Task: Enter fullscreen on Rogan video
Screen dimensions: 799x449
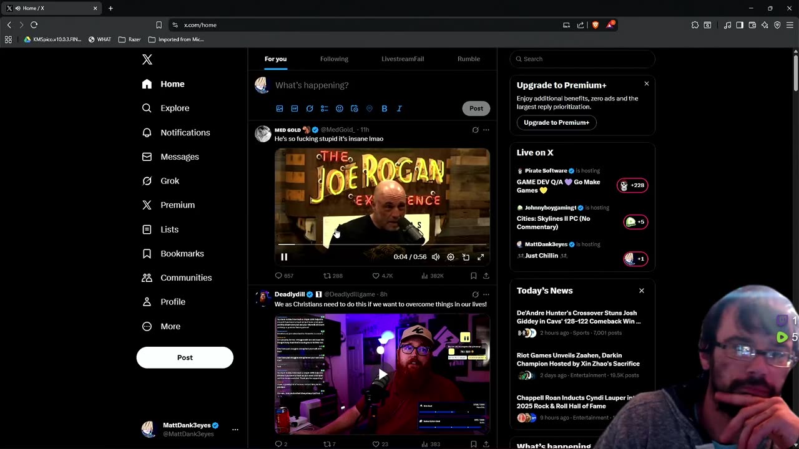Action: pos(481,257)
